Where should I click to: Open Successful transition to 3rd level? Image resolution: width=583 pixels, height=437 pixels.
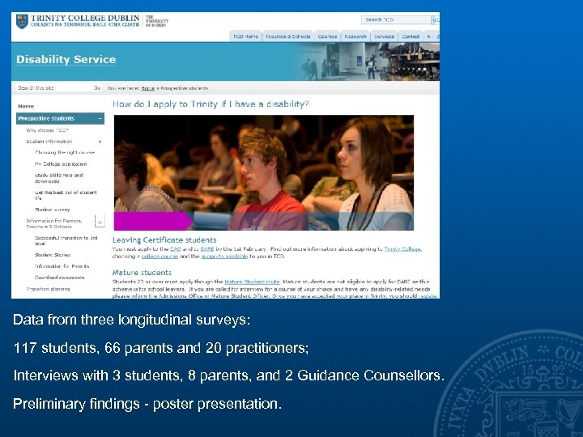[x=66, y=240]
